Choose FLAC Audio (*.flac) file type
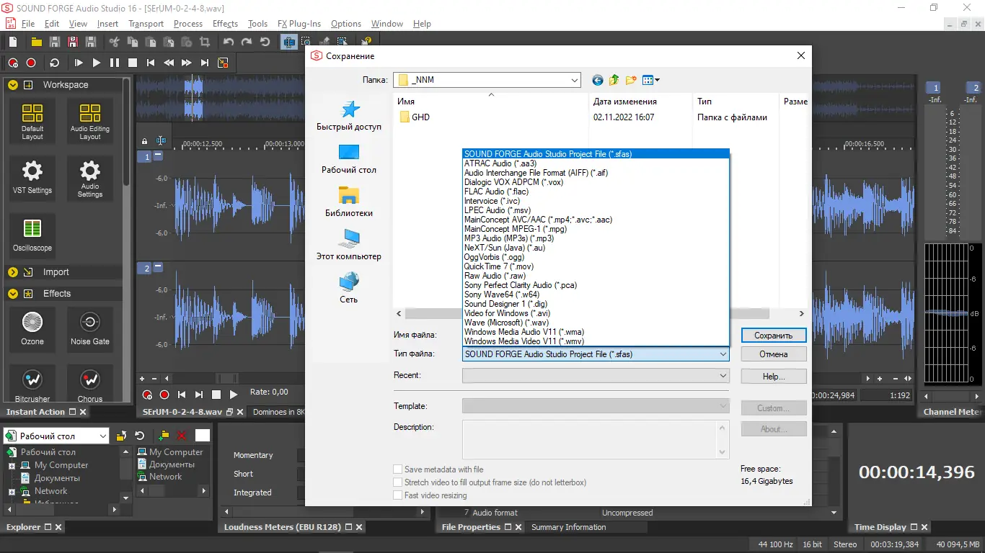 [x=596, y=192]
